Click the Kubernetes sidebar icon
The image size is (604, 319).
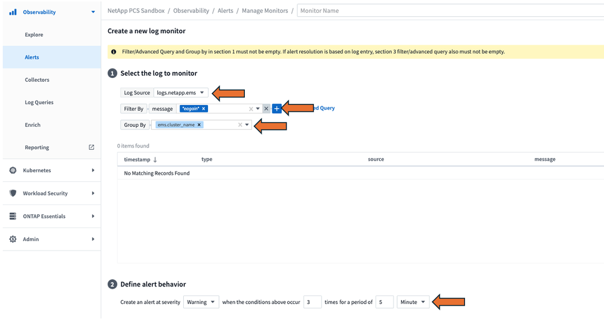pyautogui.click(x=13, y=170)
